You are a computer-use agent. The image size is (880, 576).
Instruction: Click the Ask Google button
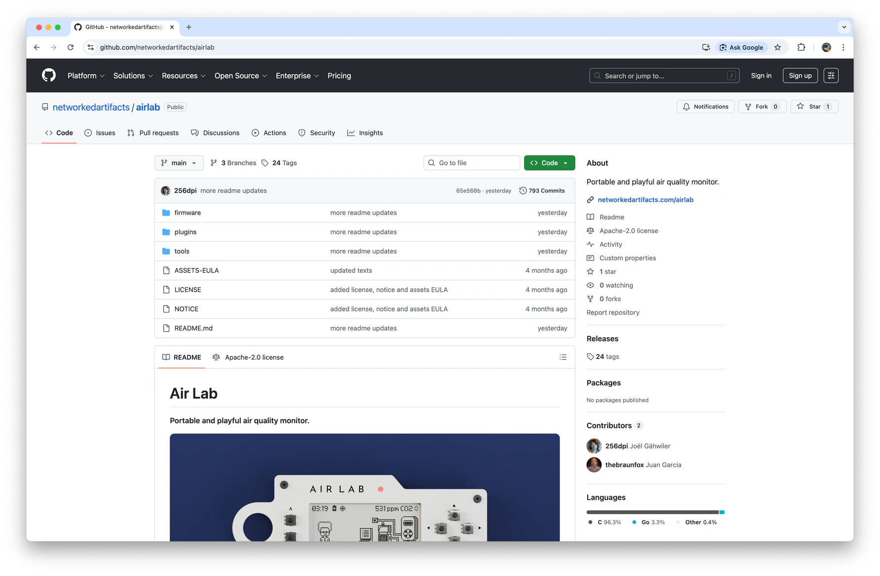[741, 47]
